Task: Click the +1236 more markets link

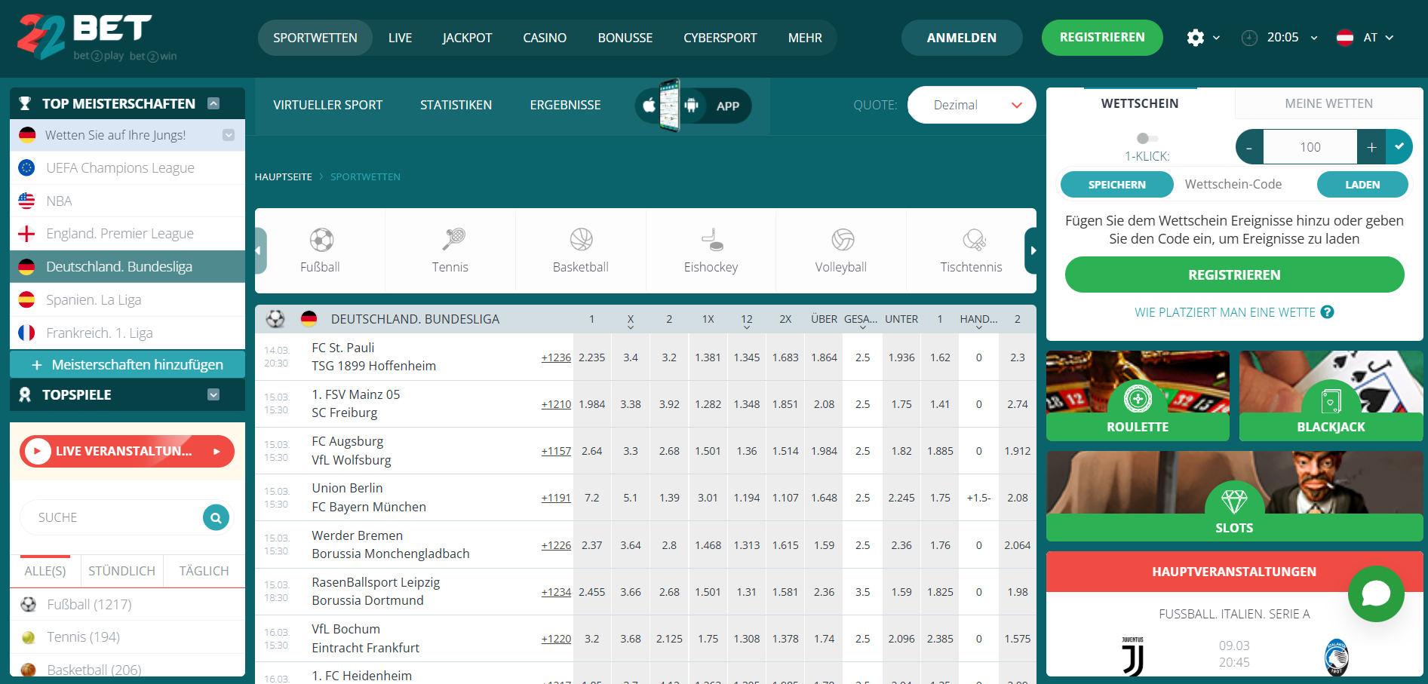Action: point(556,357)
